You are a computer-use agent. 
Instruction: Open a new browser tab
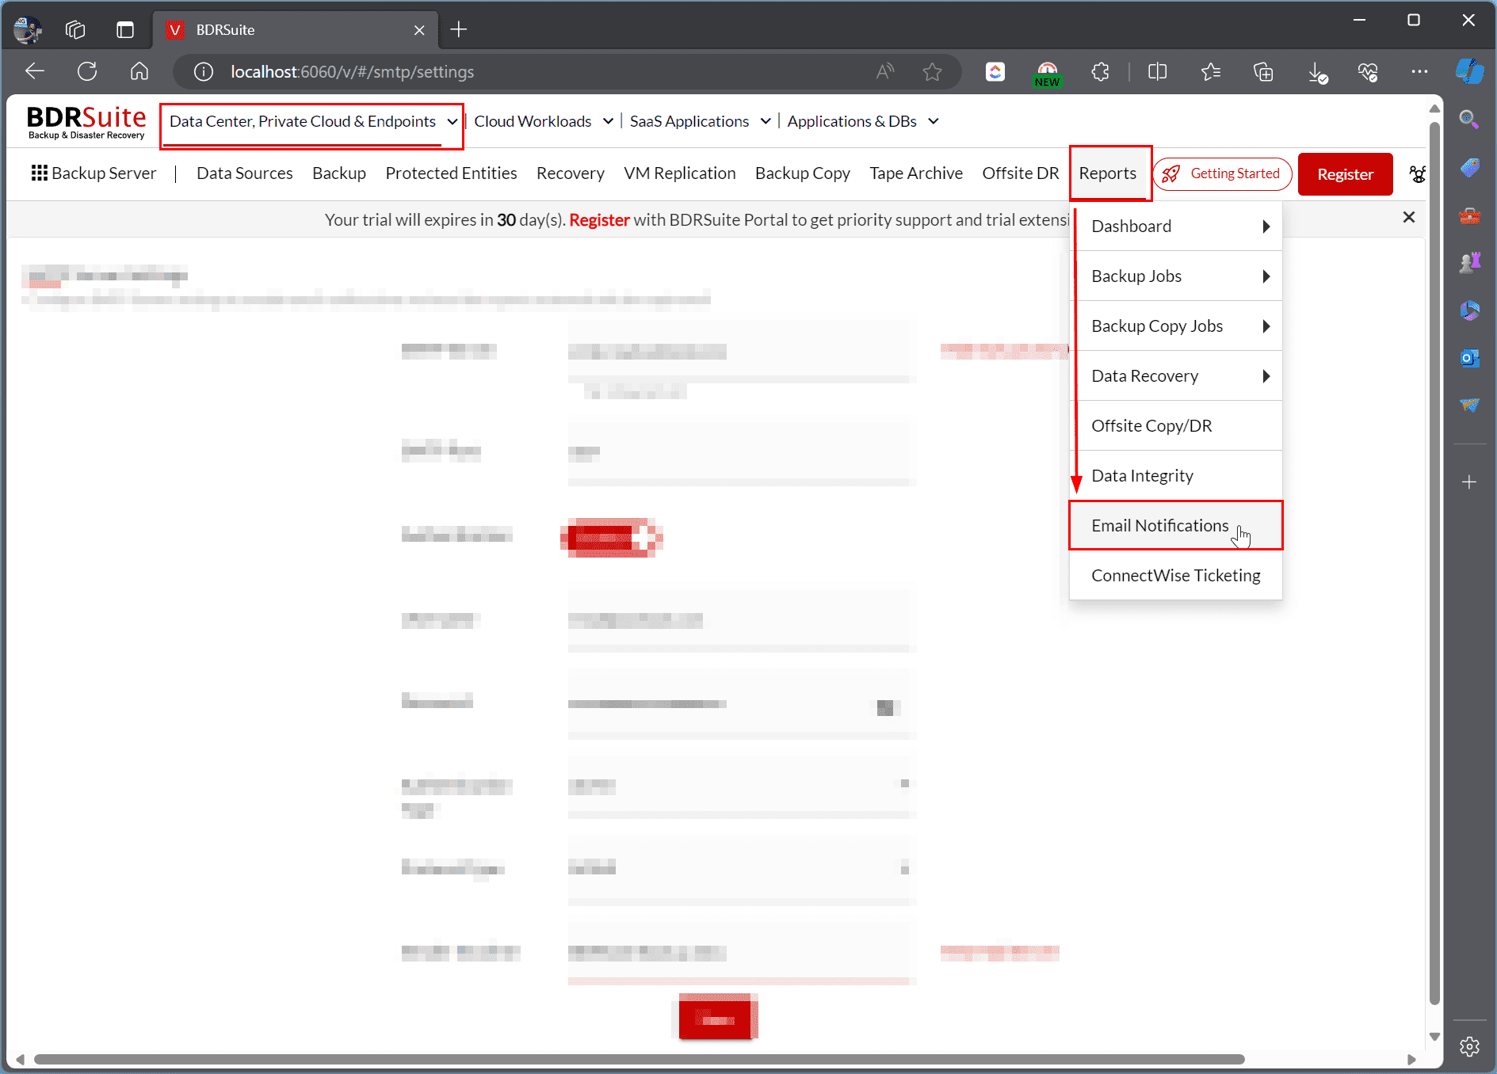(x=458, y=30)
